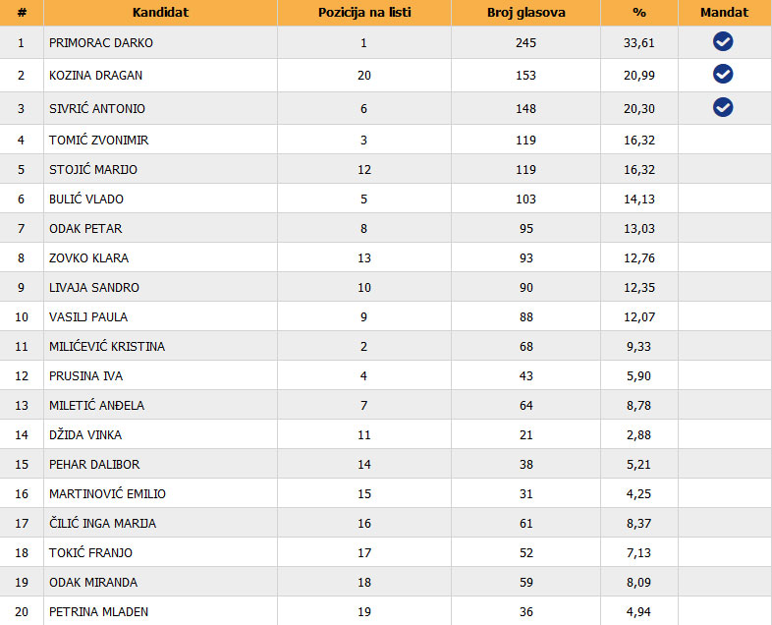Click mandate checkmark icon for Primorac Darko
This screenshot has height=625, width=772.
point(723,41)
